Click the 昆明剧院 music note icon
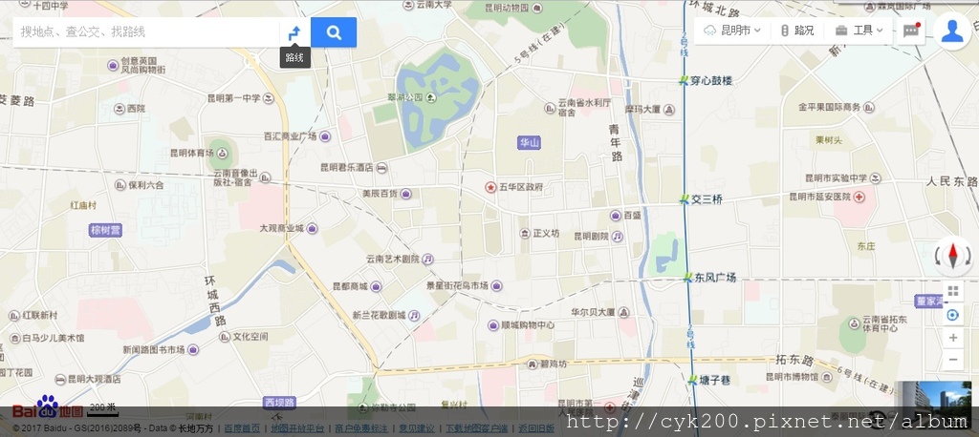The width and height of the screenshot is (979, 437). [x=617, y=237]
